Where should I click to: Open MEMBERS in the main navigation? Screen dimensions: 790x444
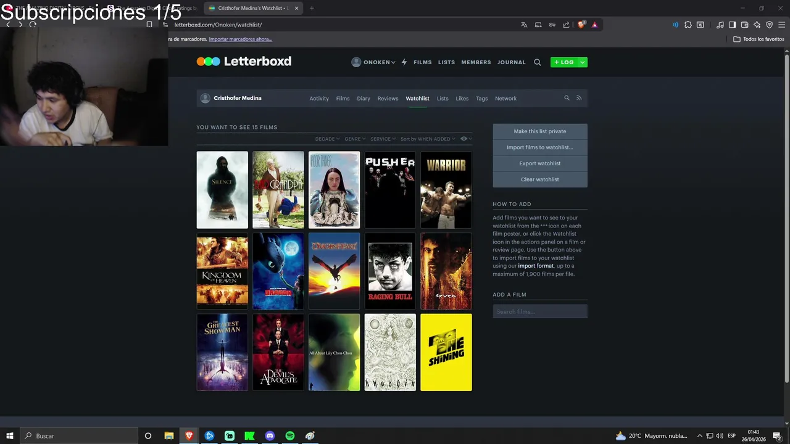point(476,62)
